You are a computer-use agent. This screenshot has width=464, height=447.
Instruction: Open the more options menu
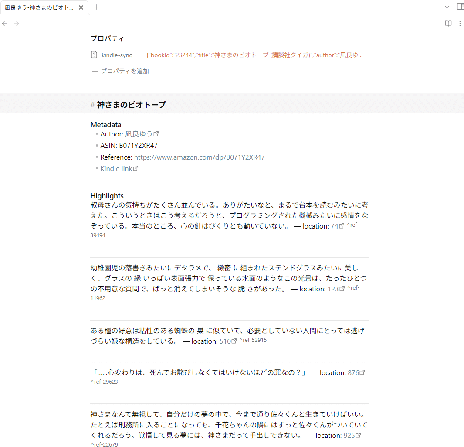(460, 23)
